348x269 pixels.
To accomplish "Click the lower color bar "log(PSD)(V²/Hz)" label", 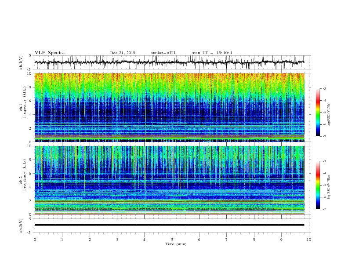I will click(329, 187).
